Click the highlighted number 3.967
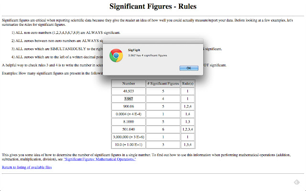The width and height of the screenshot is (306, 191). pos(129,99)
